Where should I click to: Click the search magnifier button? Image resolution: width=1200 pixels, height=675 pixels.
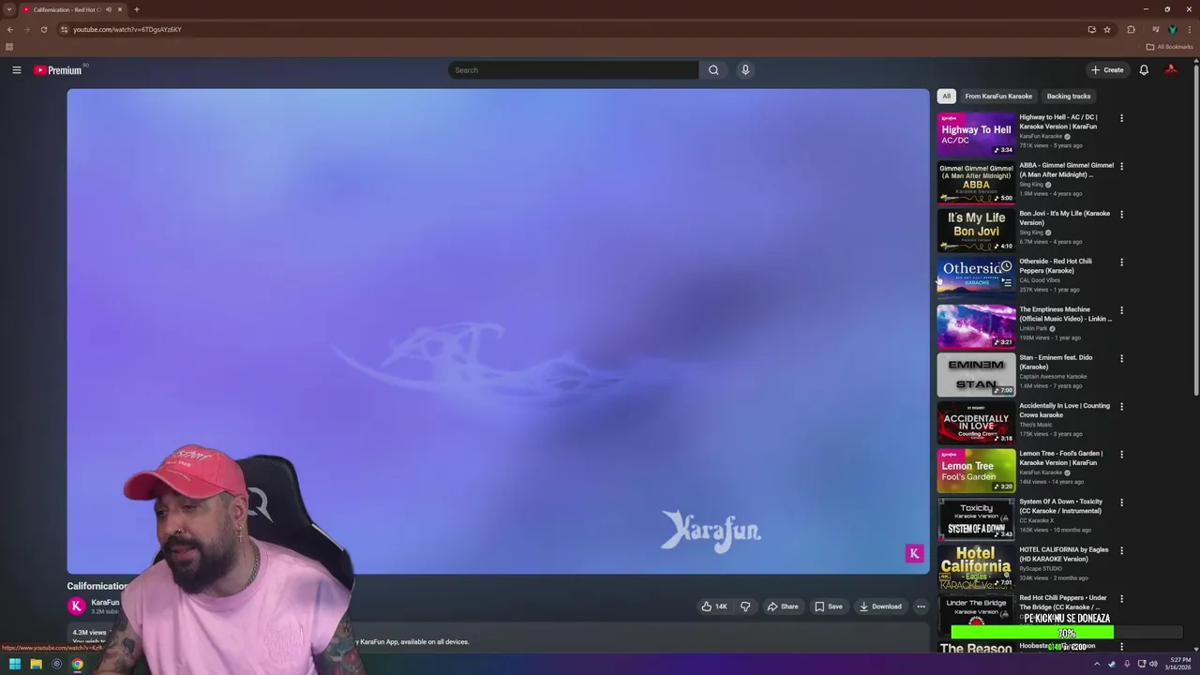[713, 70]
